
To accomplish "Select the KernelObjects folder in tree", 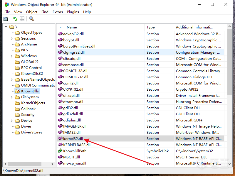I will pos(33,103).
